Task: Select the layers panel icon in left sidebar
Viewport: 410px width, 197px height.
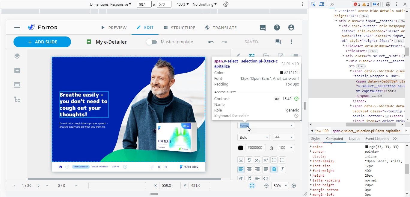Action: [x=17, y=56]
